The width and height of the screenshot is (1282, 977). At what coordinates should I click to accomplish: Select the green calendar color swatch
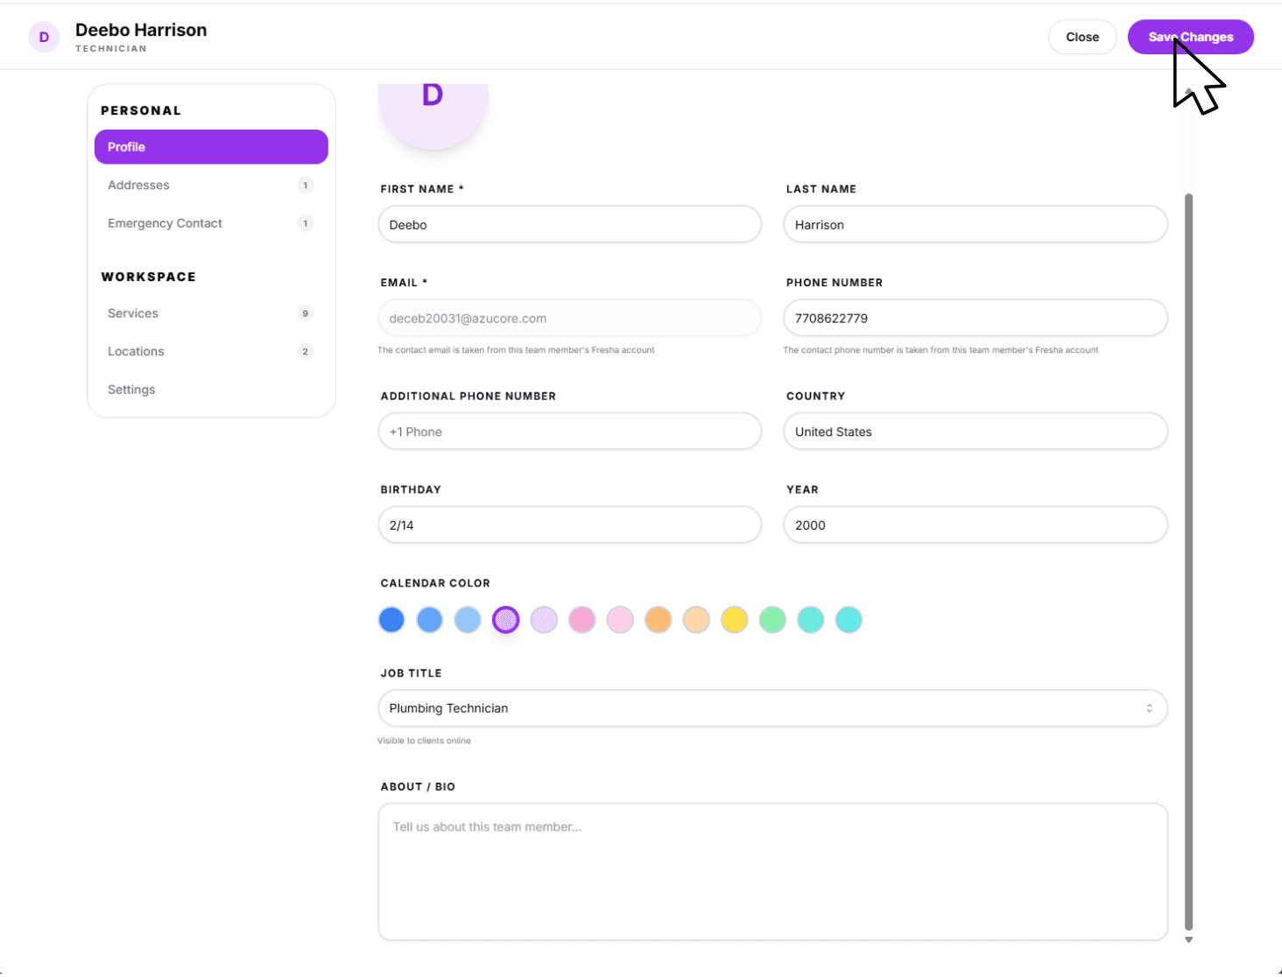[x=772, y=620]
